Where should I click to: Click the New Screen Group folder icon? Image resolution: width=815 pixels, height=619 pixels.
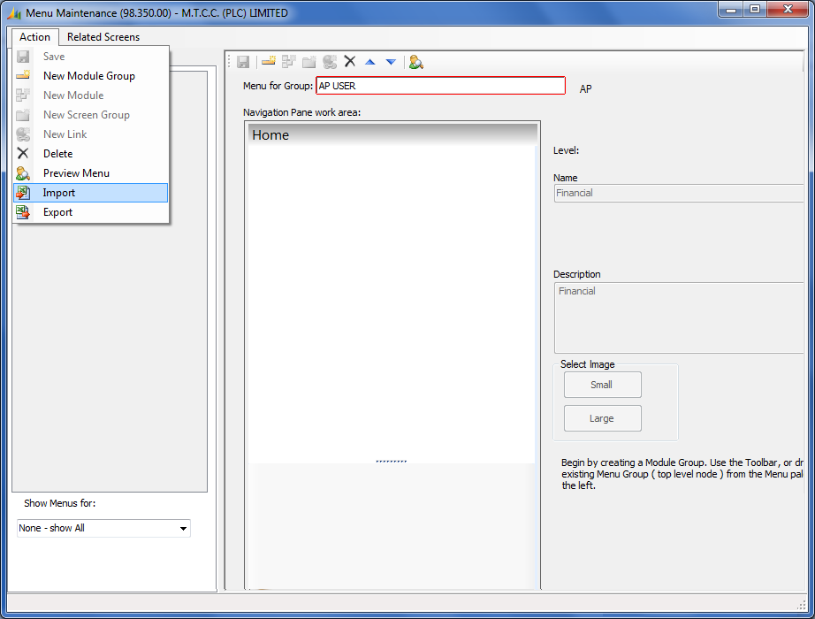point(308,62)
